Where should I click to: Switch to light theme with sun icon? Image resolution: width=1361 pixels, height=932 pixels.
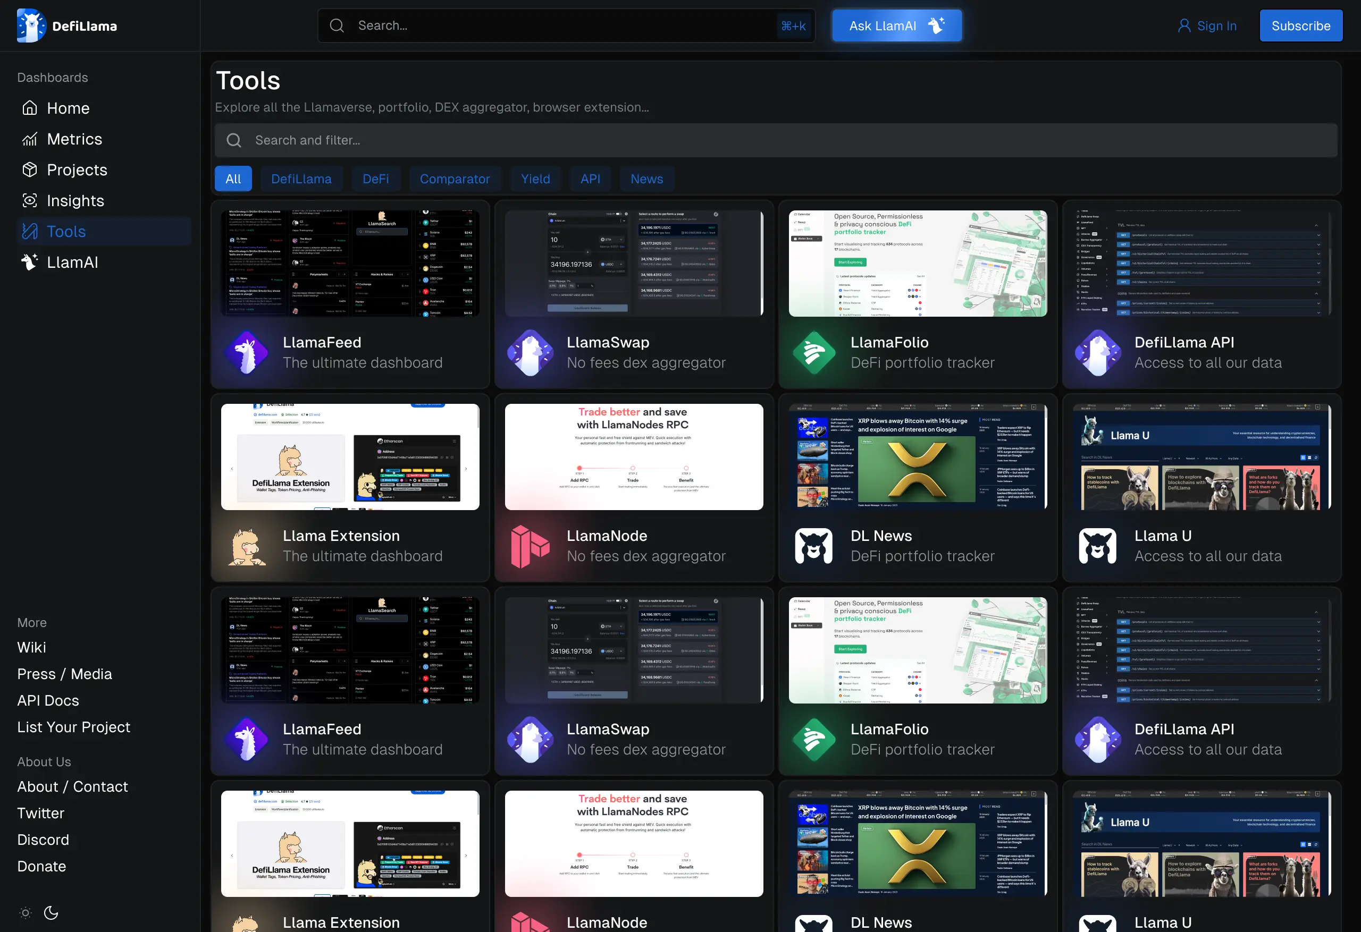pos(25,912)
